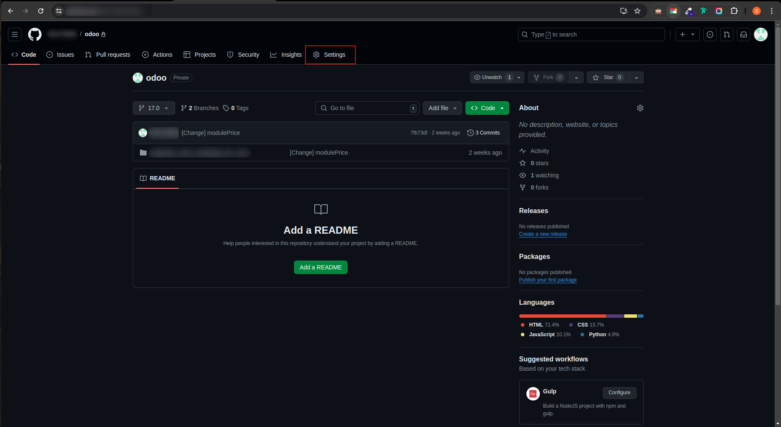Image resolution: width=781 pixels, height=427 pixels.
Task: Click the GitHub Octocat logo
Action: pos(35,34)
